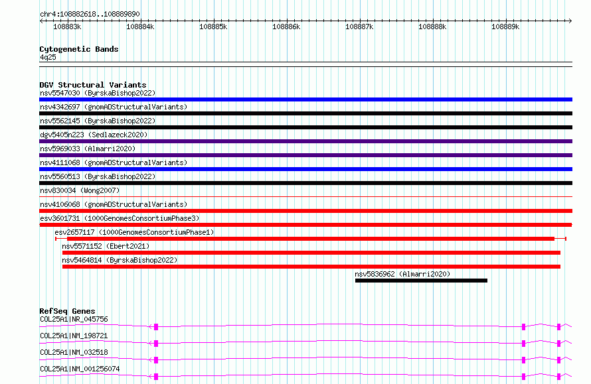This screenshot has width=591, height=384.
Task: Click the thin red line of nsv830034
Action: [x=305, y=196]
